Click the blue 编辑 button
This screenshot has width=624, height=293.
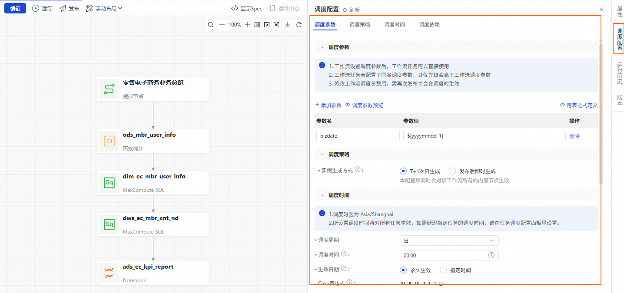[x=15, y=8]
